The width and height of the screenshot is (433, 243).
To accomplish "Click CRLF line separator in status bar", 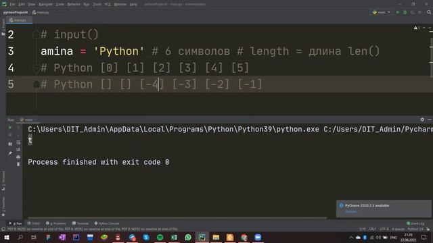I will [372, 230].
